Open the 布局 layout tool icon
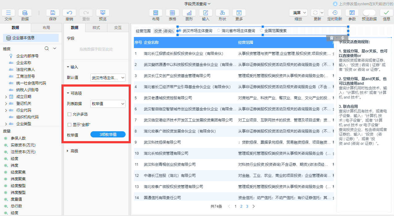 156,13
